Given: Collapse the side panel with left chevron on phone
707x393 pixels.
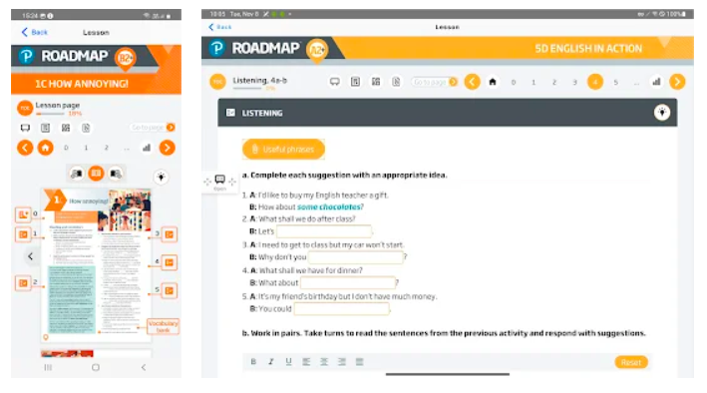Looking at the screenshot, I should (x=30, y=256).
